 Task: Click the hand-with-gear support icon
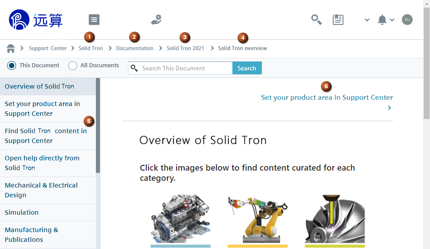tap(156, 20)
